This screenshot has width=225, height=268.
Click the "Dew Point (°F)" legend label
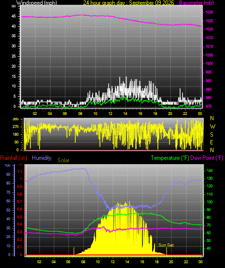207,158
